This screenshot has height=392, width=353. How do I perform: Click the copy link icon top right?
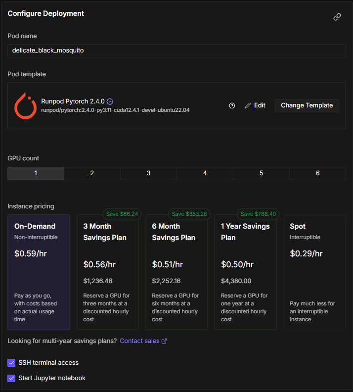coord(337,17)
